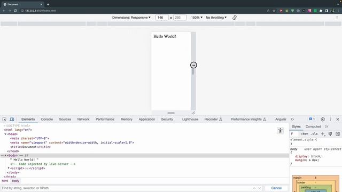Click the rendering emulation paintbrush icon
The height and width of the screenshot is (192, 342).
point(330,134)
